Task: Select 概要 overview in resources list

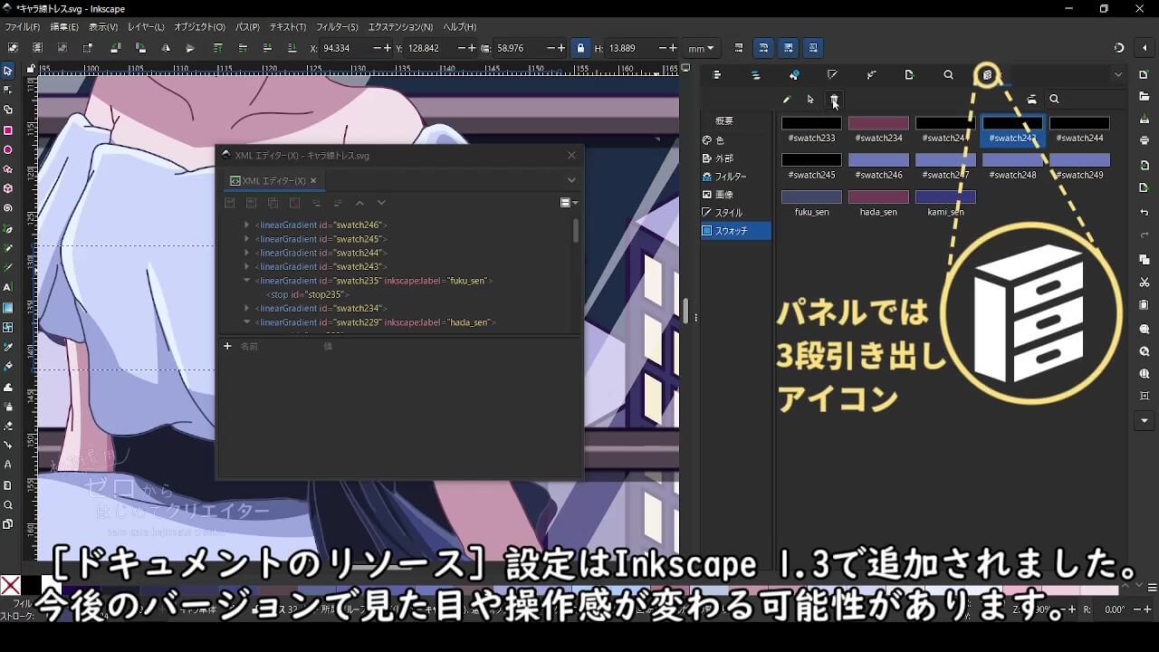Action: (736, 120)
